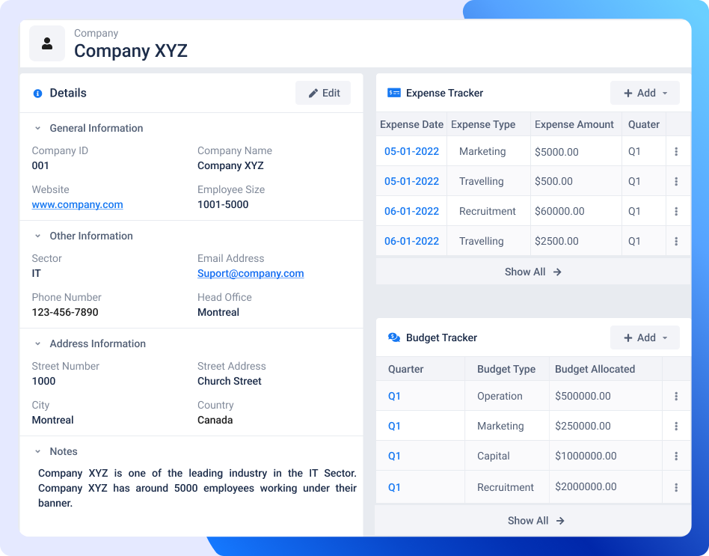
Task: Click the Country value Canada
Action: [215, 420]
